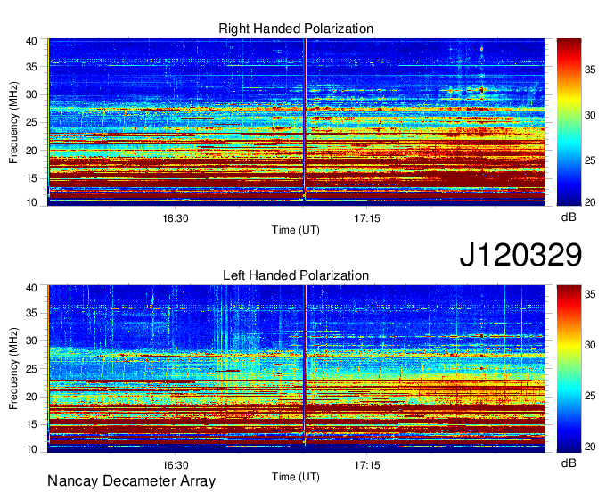The height and width of the screenshot is (492, 606).
Task: Click the left-handed polarization spectrogram
Action: (296, 369)
